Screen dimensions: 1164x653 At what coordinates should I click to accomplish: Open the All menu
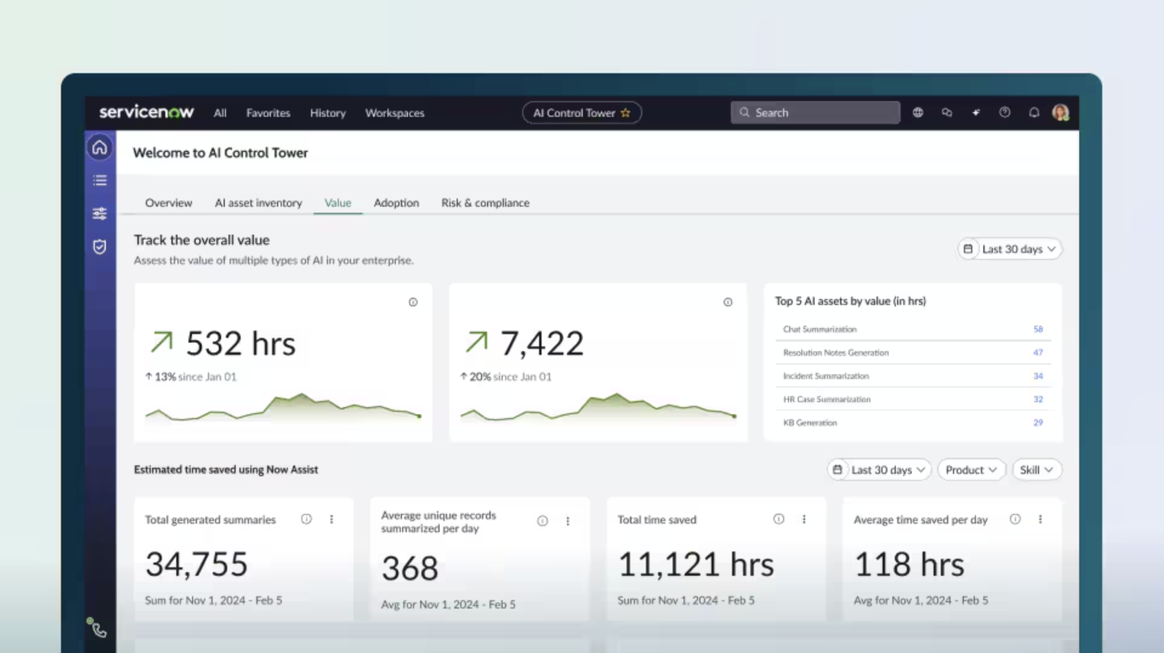[220, 113]
